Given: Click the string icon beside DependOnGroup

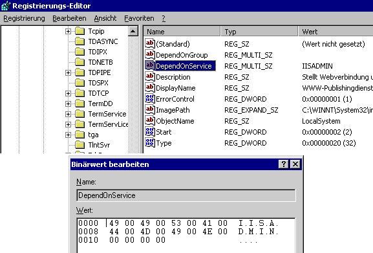Looking at the screenshot, I should (x=150, y=55).
